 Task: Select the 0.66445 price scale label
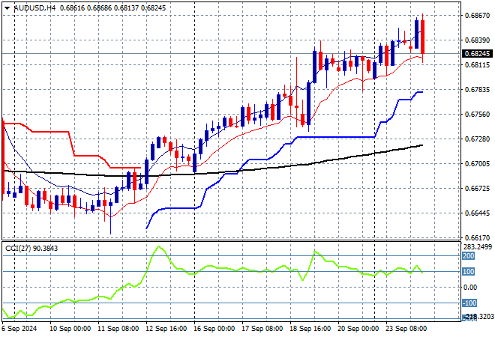click(x=478, y=213)
